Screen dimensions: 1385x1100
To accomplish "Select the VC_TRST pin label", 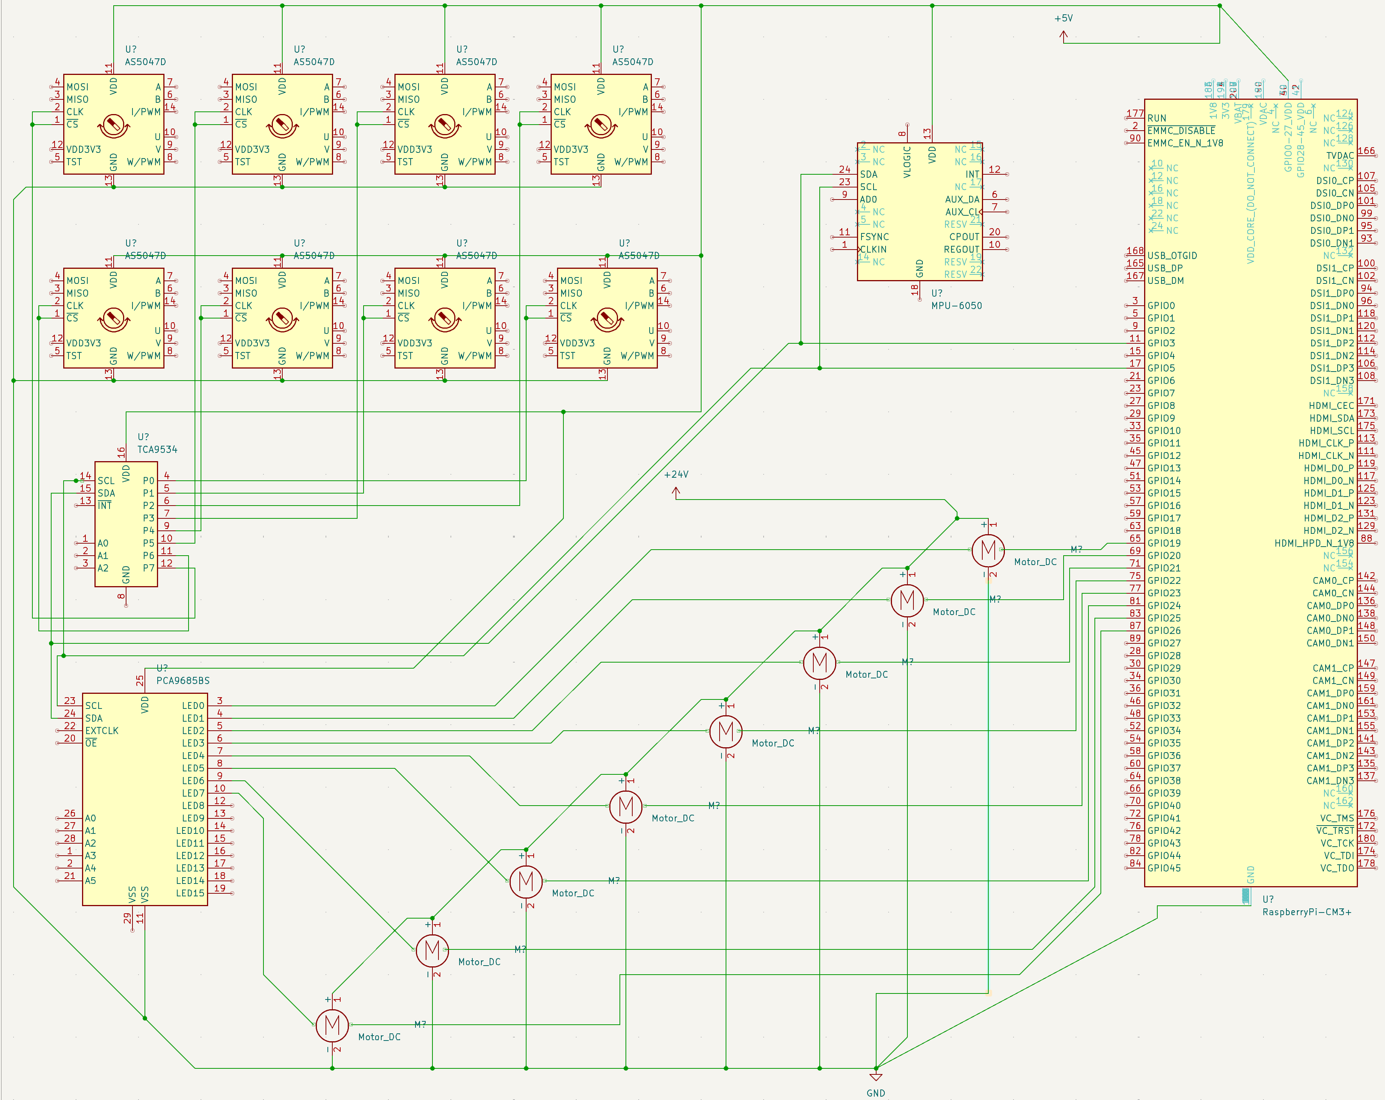I will click(1336, 831).
